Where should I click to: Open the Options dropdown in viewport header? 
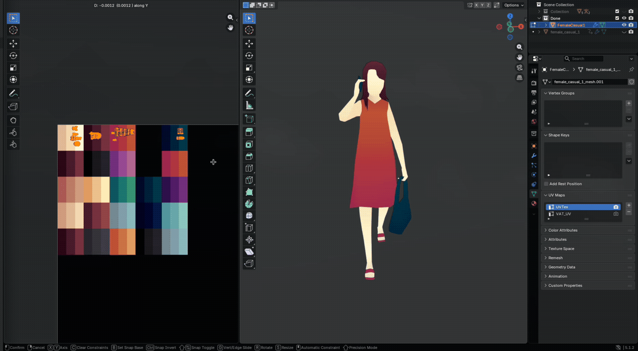pyautogui.click(x=513, y=5)
